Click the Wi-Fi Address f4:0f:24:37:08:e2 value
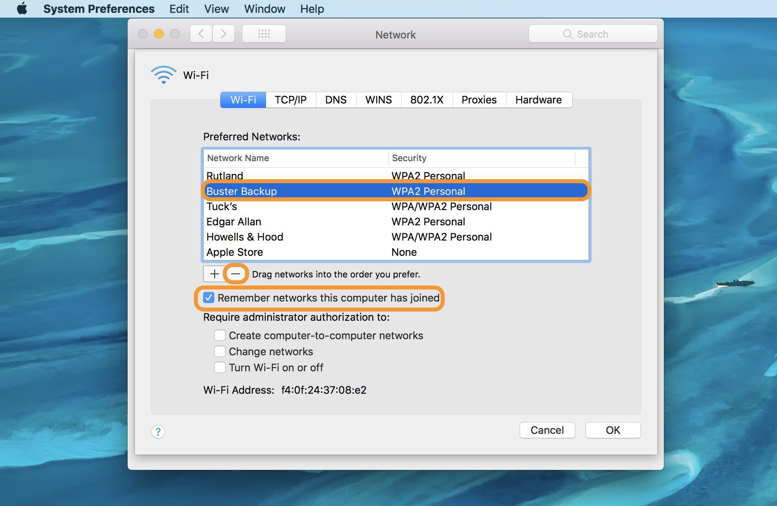Screen dimensions: 777x506 323,390
